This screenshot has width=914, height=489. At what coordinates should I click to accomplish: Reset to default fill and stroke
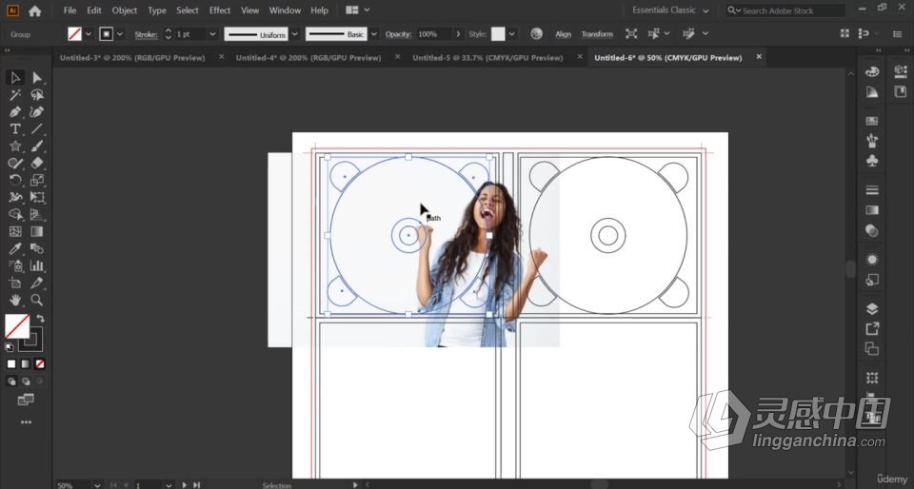(x=10, y=347)
